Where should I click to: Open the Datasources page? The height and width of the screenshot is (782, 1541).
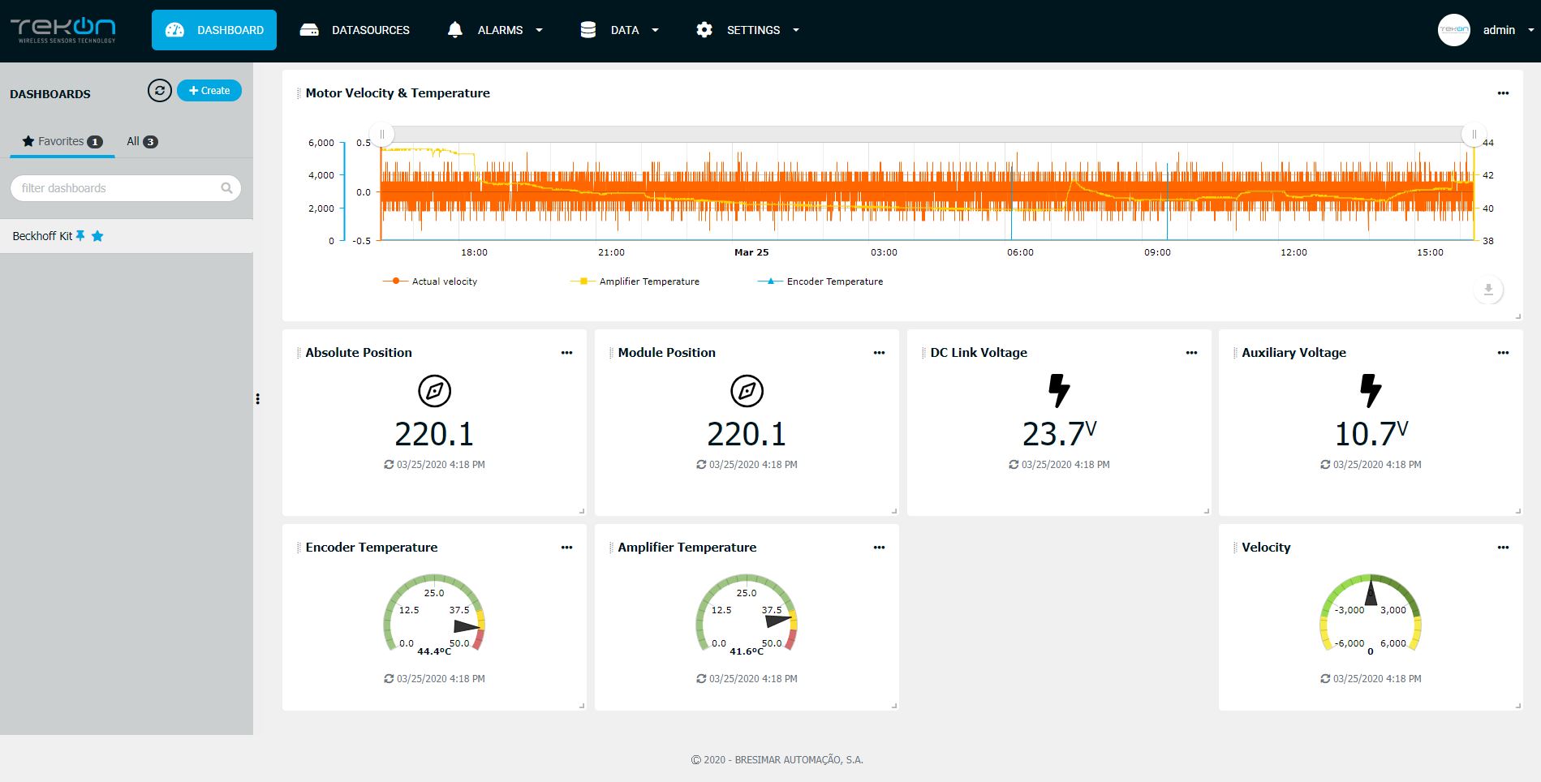355,30
